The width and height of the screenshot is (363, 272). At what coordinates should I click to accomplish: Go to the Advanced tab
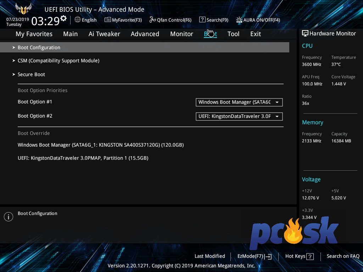pyautogui.click(x=145, y=34)
